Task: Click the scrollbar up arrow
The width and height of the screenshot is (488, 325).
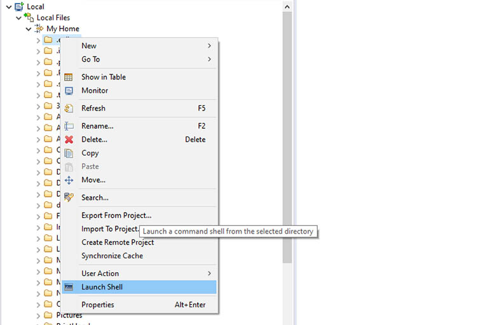Action: click(287, 6)
